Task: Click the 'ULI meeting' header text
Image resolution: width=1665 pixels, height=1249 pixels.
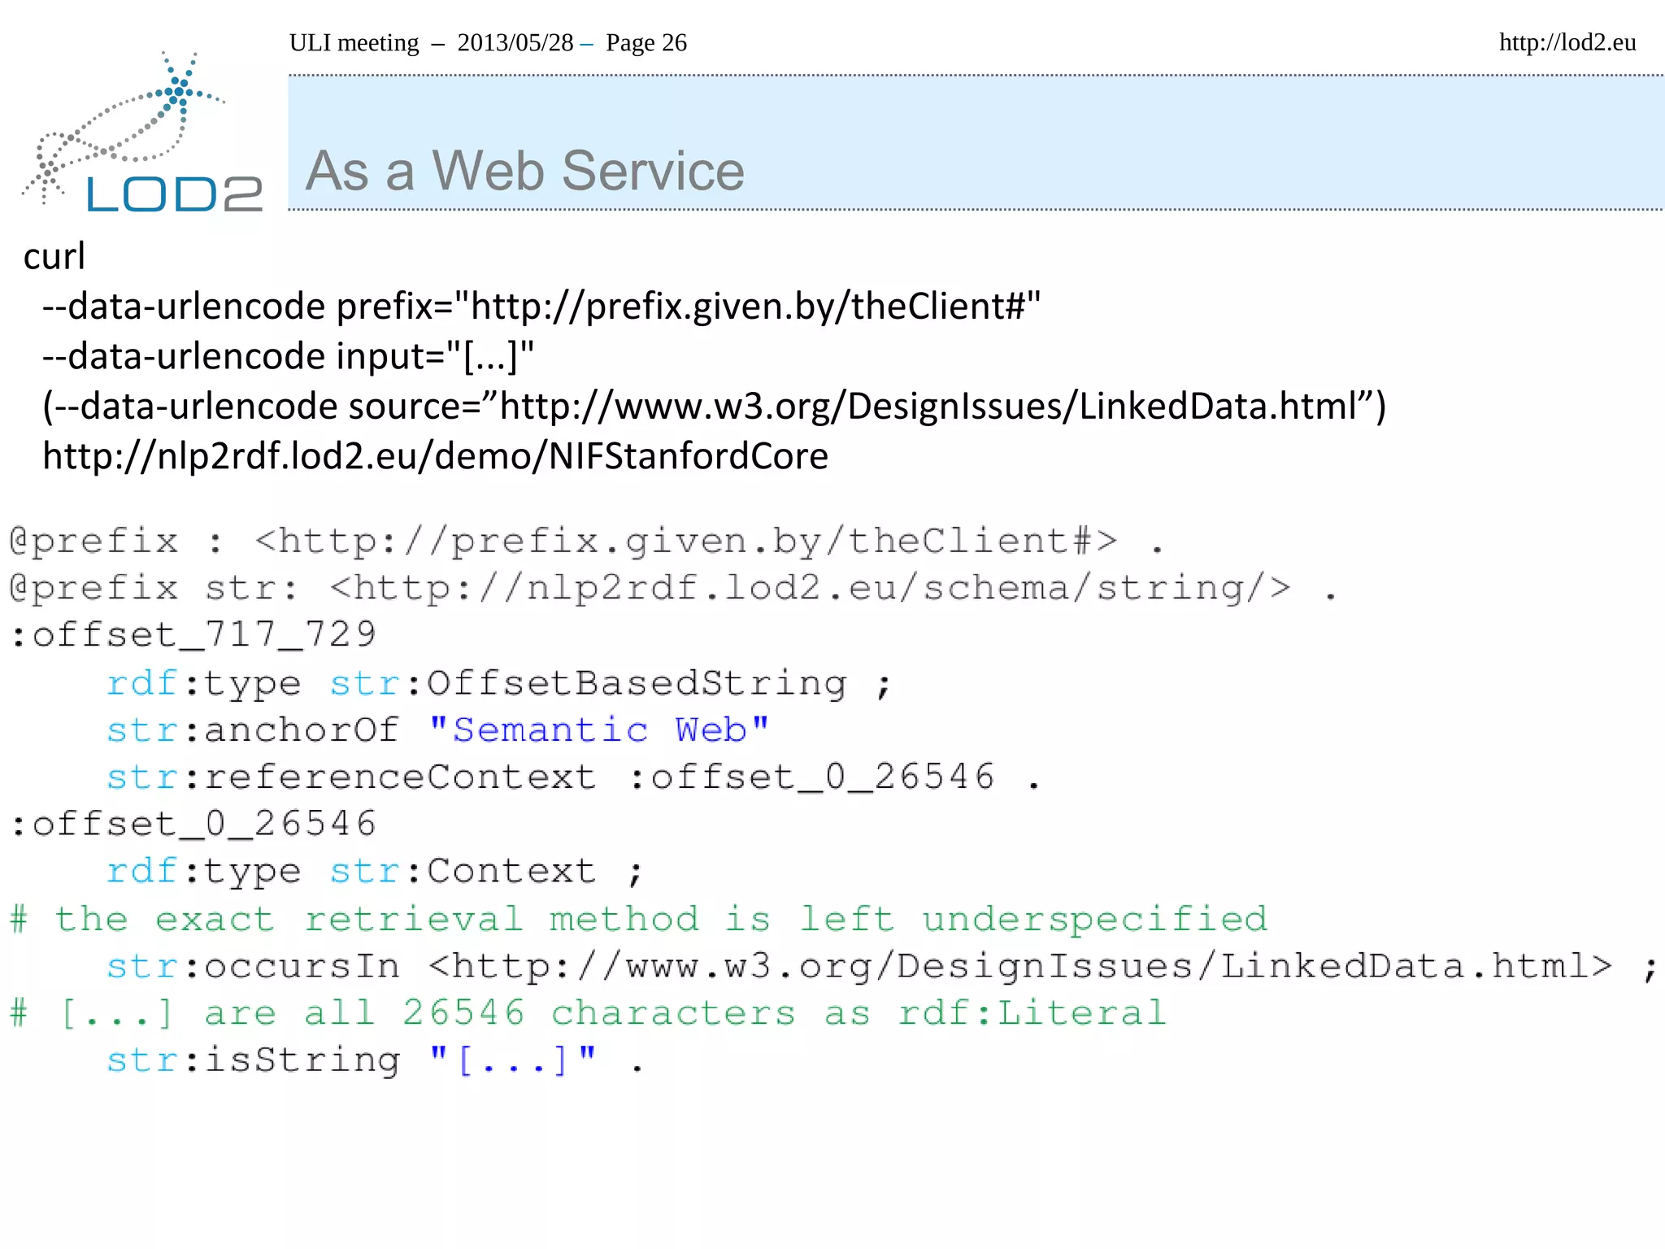Action: (354, 42)
